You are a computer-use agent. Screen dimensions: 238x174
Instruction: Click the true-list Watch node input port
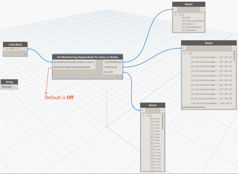tap(142, 110)
